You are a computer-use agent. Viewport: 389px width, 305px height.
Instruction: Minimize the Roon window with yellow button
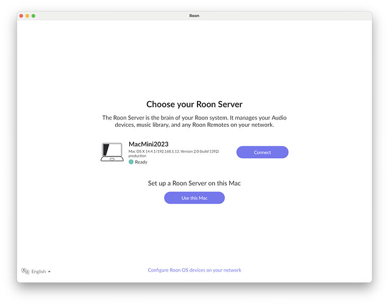[x=27, y=16]
